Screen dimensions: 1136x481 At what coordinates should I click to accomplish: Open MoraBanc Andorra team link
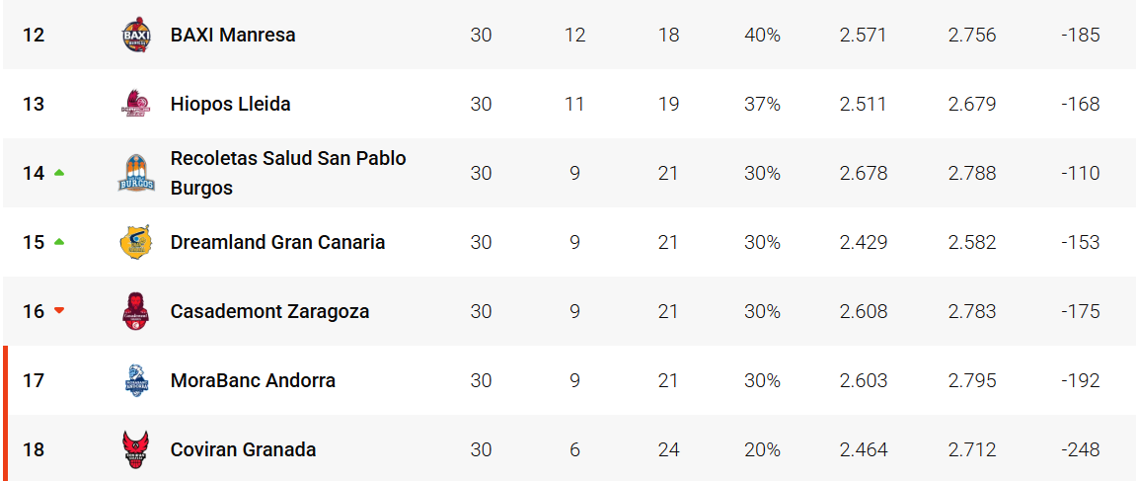[x=253, y=380]
